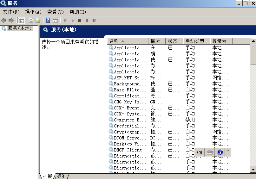This screenshot has height=179, width=256.
Task: Toggle the console tree pane visibility
Action: pyautogui.click(x=21, y=20)
